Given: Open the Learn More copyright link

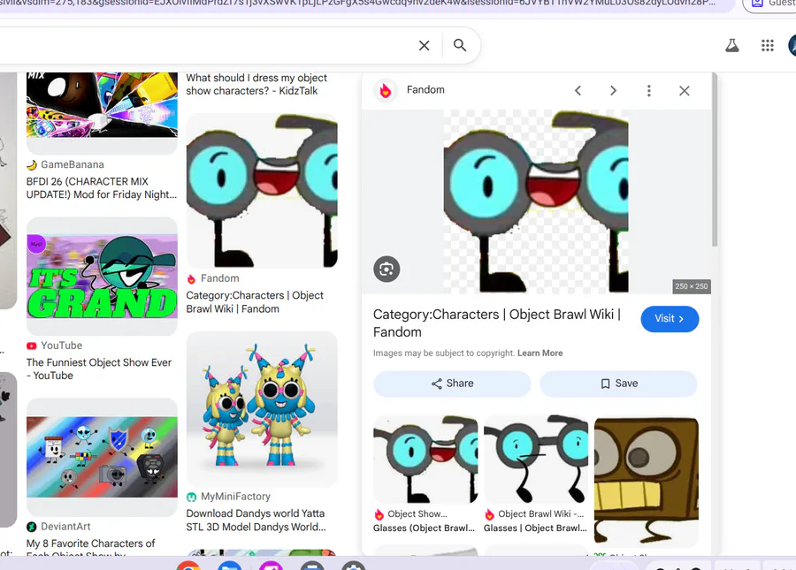Looking at the screenshot, I should (540, 353).
